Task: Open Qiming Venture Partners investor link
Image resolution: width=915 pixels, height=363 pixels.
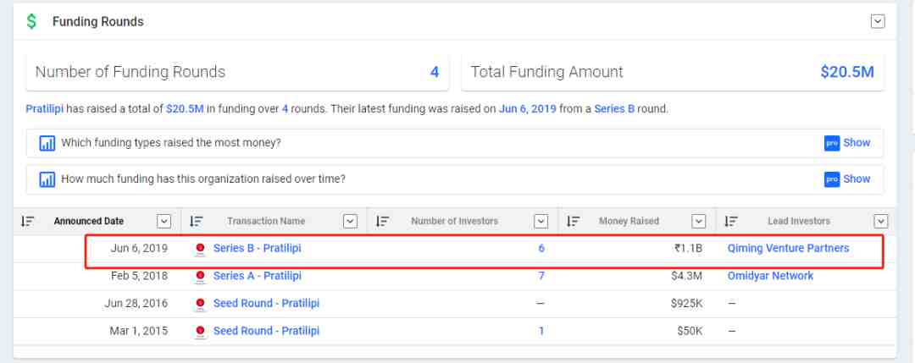Action: click(x=788, y=249)
